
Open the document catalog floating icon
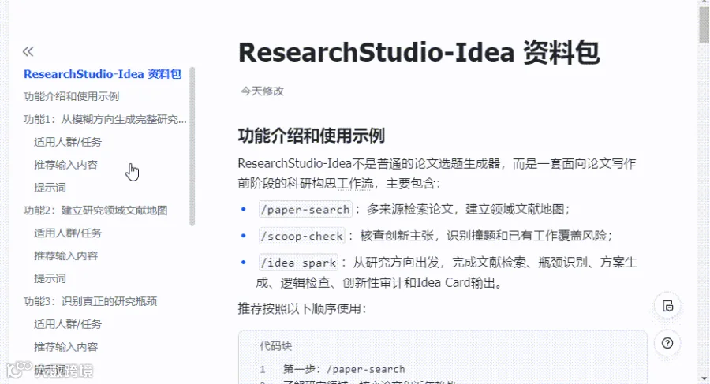(x=667, y=306)
